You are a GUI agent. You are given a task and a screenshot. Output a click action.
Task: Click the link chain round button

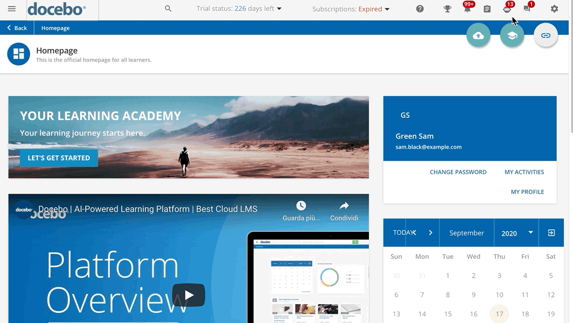[546, 36]
